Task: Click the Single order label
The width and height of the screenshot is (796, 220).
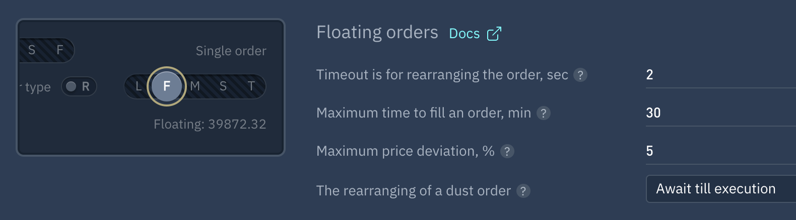Action: pos(231,51)
